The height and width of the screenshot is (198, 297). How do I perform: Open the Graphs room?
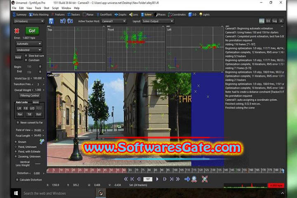(120, 14)
